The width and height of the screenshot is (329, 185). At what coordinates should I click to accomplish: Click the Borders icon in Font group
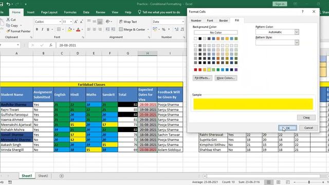click(x=59, y=29)
